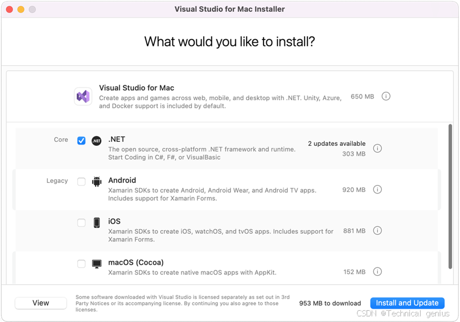This screenshot has width=460, height=322.
Task: Click the component list vertical scrollbar
Action: coord(450,196)
